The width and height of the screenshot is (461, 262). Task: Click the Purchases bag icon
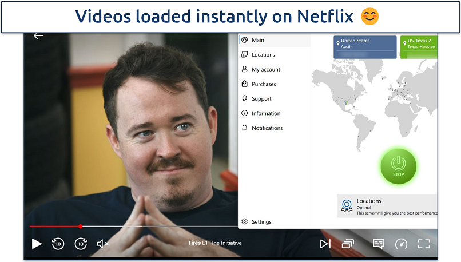click(245, 84)
